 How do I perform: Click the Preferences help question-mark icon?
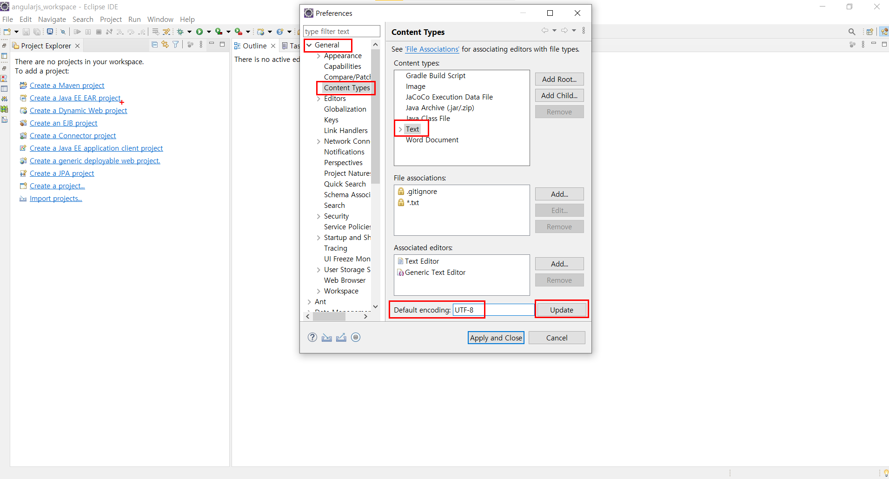tap(312, 338)
